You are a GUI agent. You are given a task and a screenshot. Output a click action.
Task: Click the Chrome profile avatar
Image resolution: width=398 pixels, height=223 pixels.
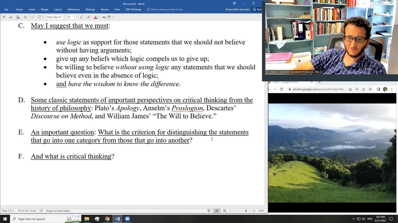[385, 89]
